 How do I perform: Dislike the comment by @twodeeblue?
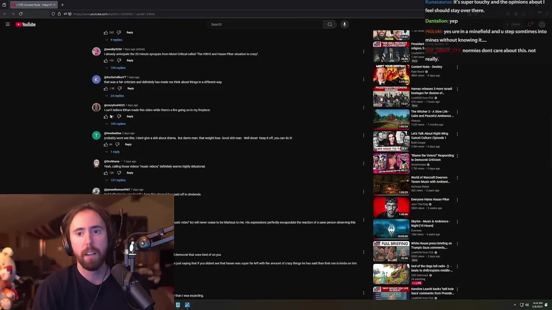(117, 145)
